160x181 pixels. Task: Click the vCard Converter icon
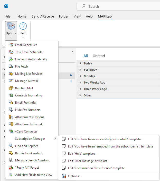(x=11, y=131)
